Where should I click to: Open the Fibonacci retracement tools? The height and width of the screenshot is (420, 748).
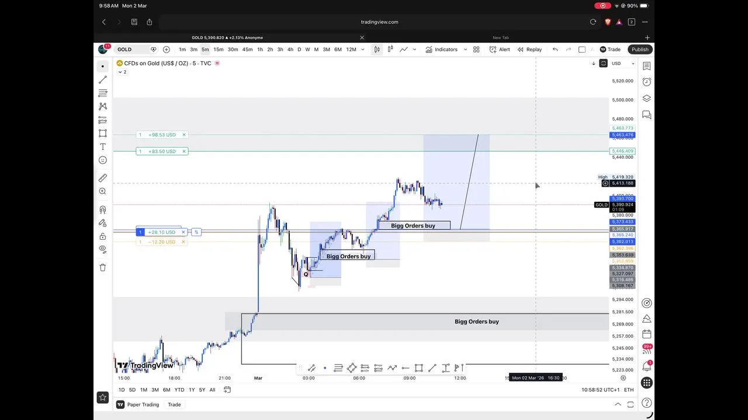click(x=103, y=93)
